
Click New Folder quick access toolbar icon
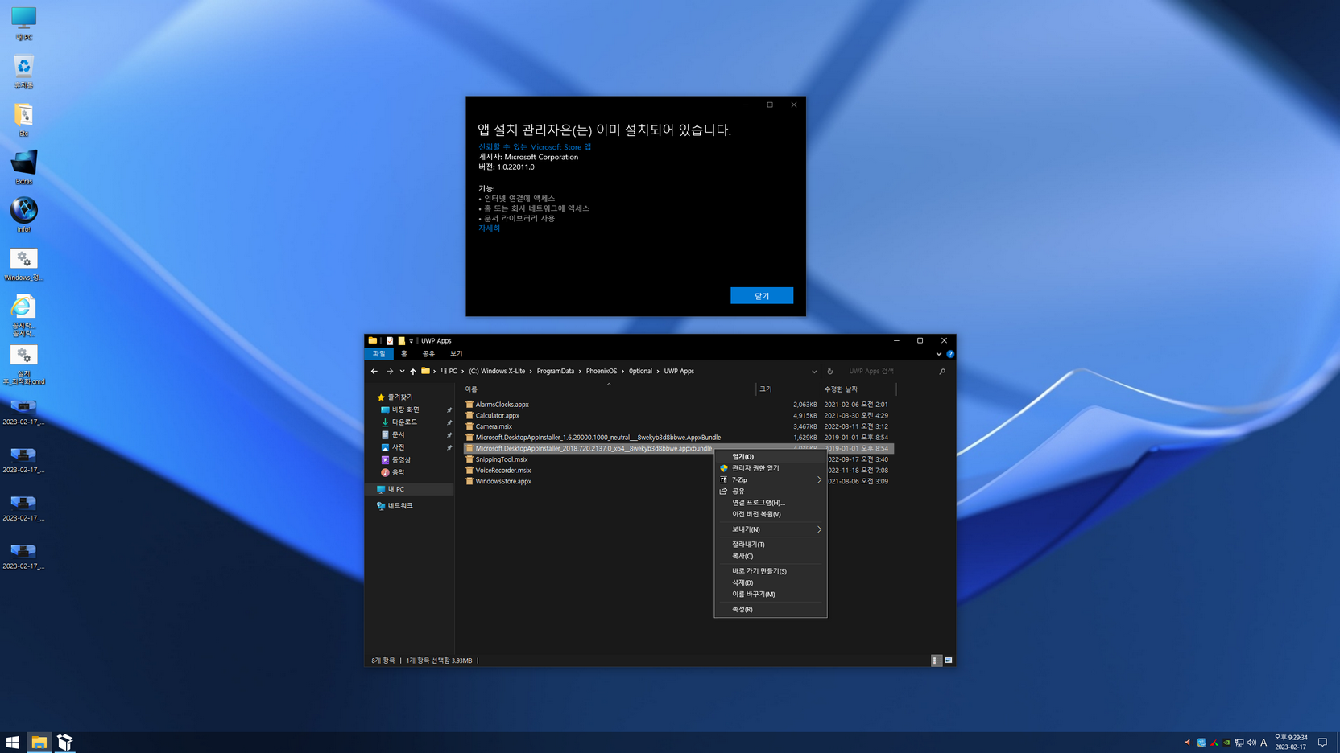tap(401, 340)
